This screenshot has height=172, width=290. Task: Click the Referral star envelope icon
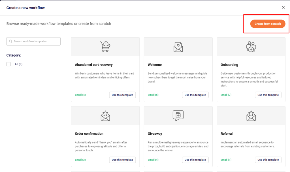tap(251, 116)
